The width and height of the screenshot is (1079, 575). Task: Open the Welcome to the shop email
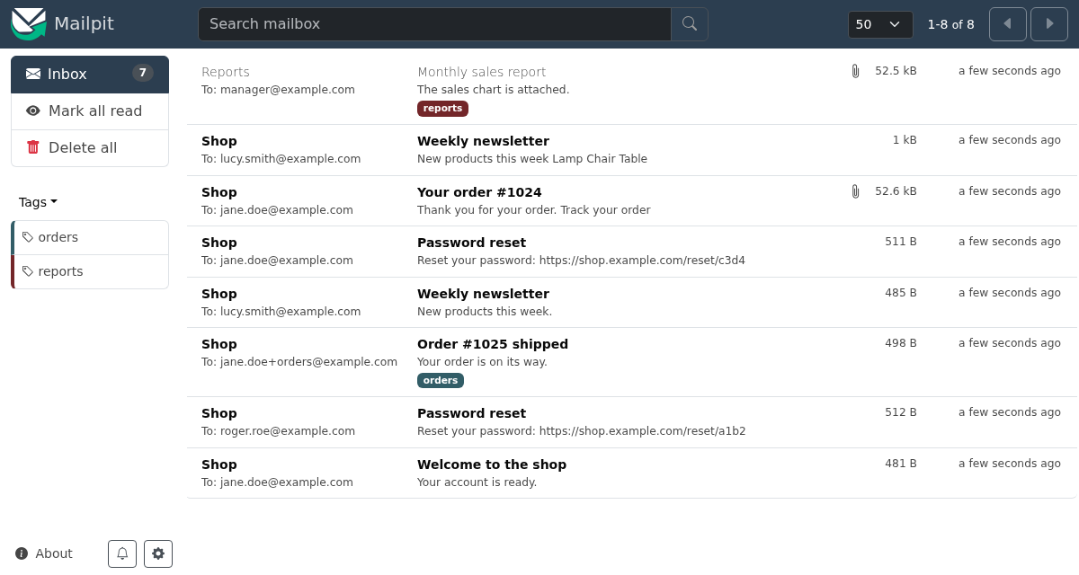coord(631,473)
